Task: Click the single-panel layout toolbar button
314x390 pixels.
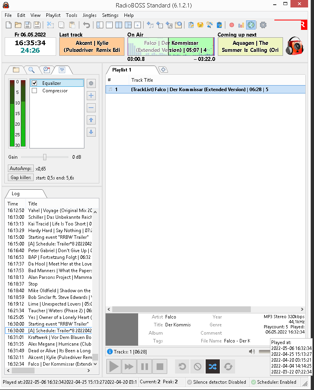Action: (x=109, y=25)
